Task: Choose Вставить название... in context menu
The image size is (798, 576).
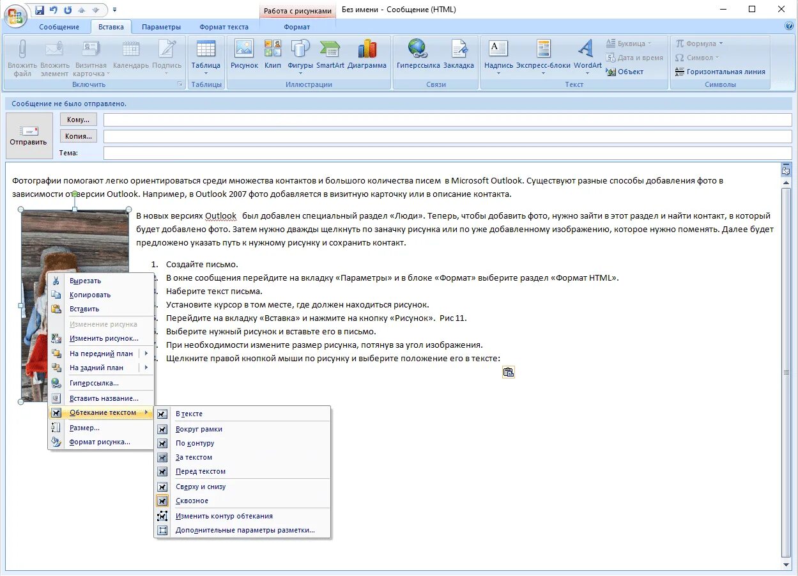Action: (102, 398)
